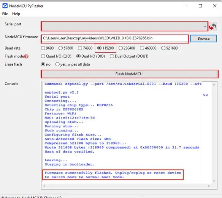Click the "Connecting...." console line
Image resolution: width=222 pixels, height=198 pixels.
tap(60, 101)
